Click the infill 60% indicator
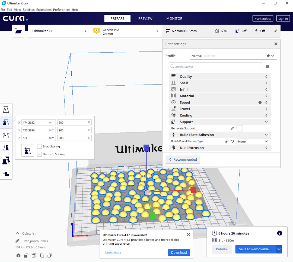This screenshot has height=262, width=293. (x=221, y=31)
